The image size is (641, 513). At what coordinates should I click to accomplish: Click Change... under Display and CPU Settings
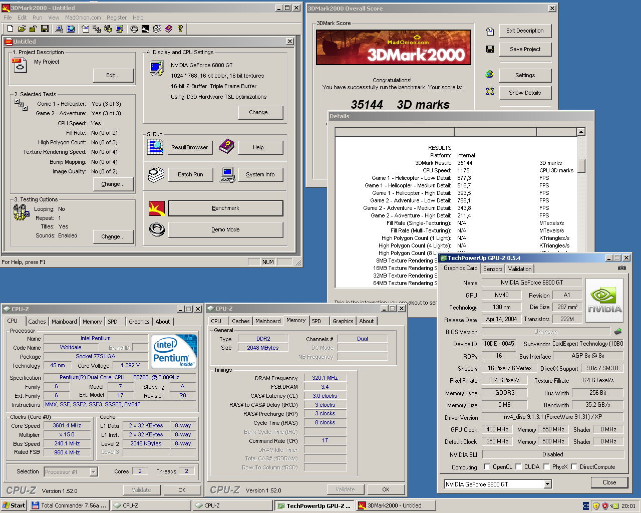pyautogui.click(x=260, y=112)
